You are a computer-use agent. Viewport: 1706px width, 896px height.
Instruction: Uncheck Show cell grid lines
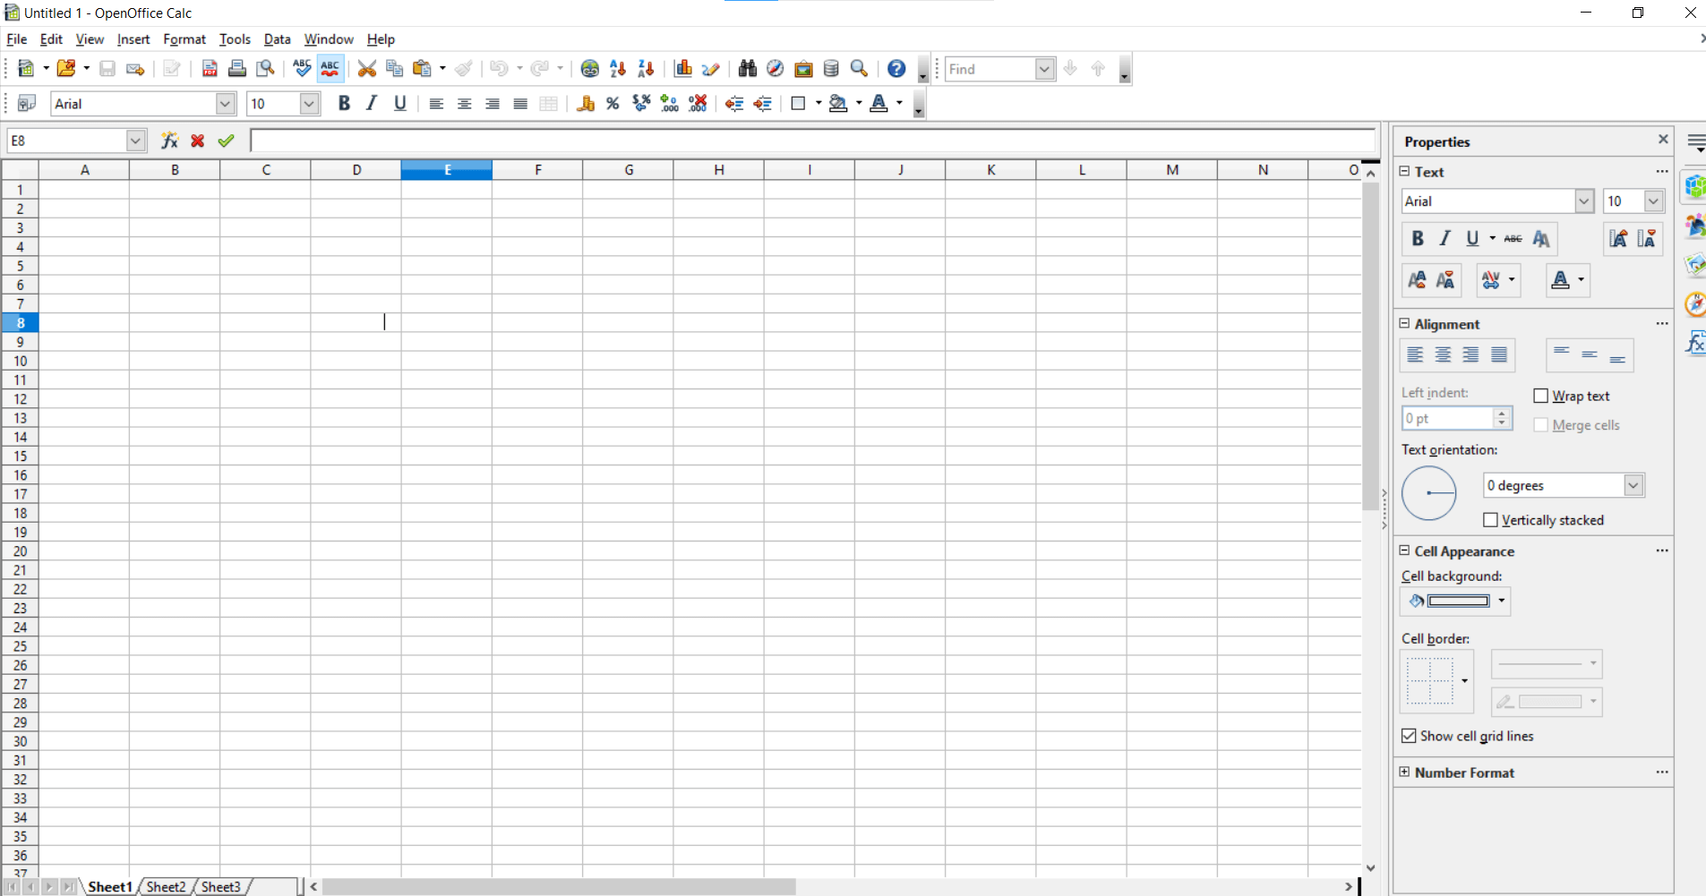tap(1410, 736)
